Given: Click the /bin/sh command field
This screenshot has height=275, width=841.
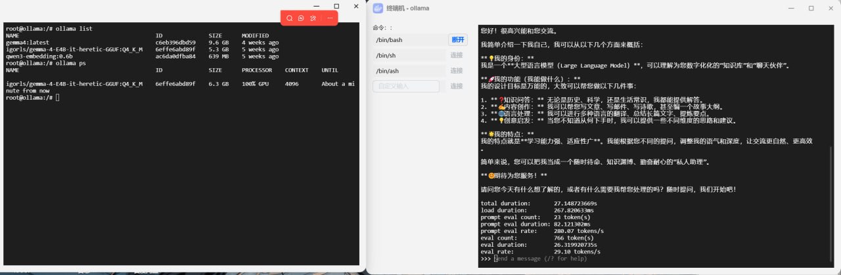Looking at the screenshot, I should tap(409, 55).
